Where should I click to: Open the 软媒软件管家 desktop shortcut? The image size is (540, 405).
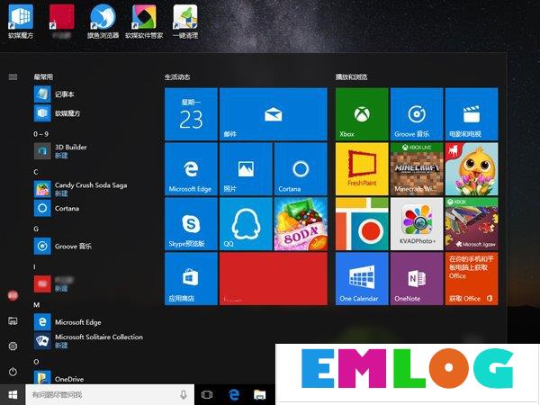click(144, 21)
